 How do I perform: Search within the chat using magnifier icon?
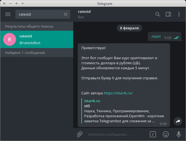click(158, 14)
